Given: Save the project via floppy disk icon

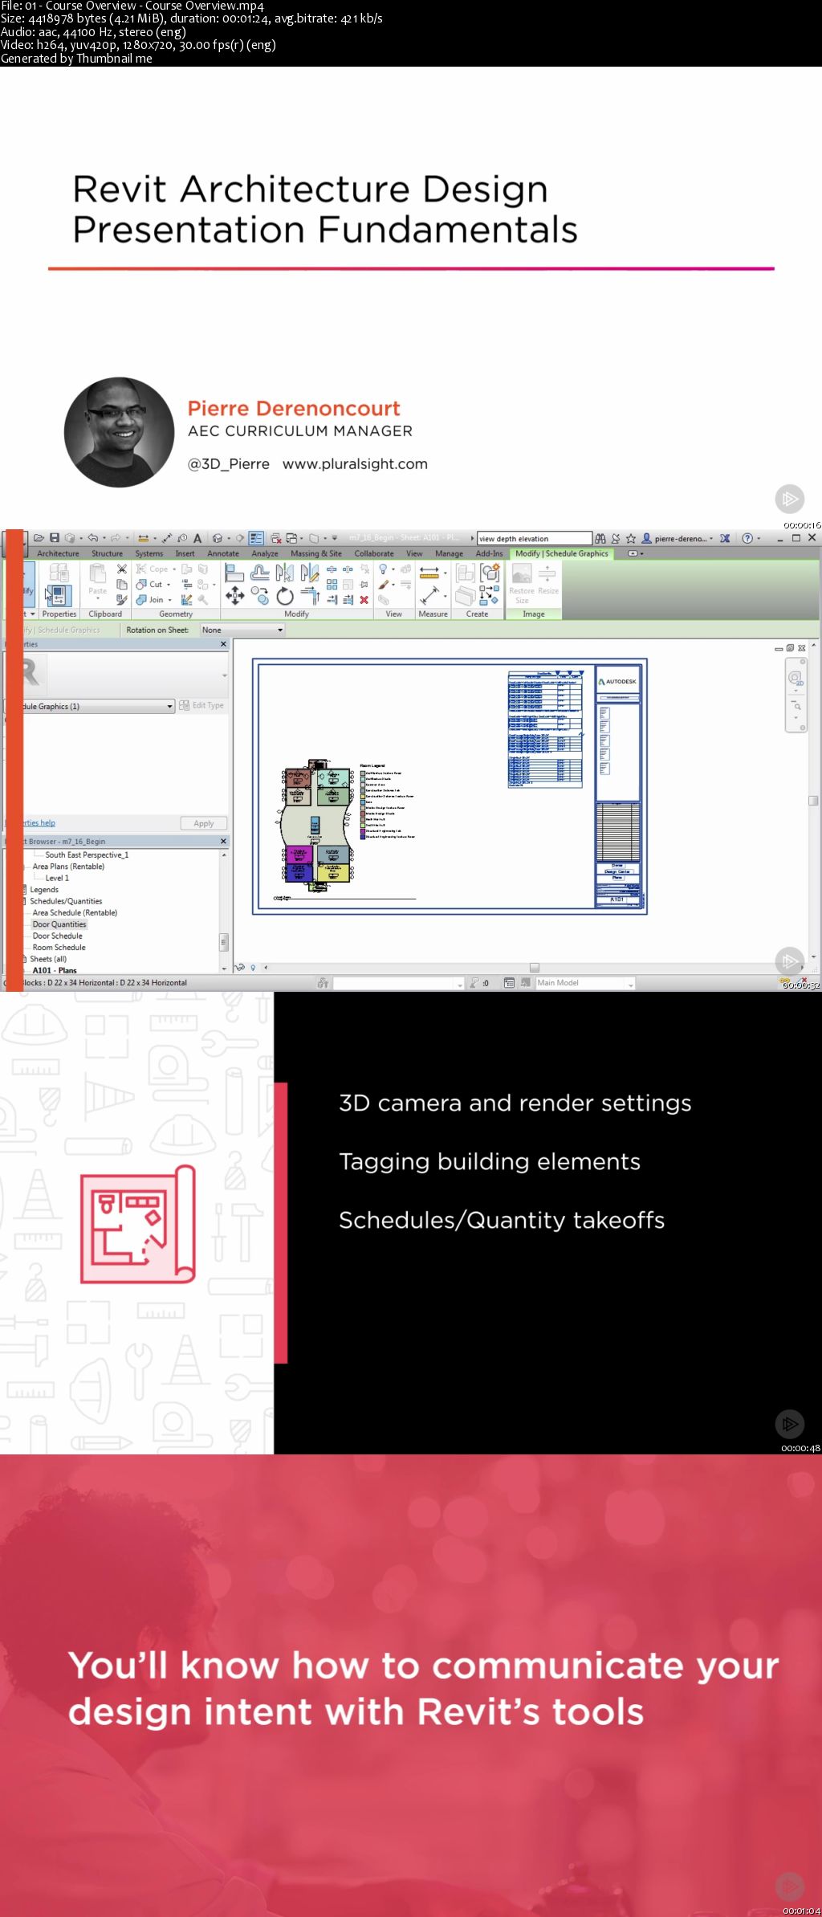Looking at the screenshot, I should [55, 538].
